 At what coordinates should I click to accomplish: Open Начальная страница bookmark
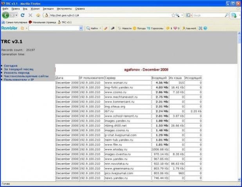tap(42, 22)
